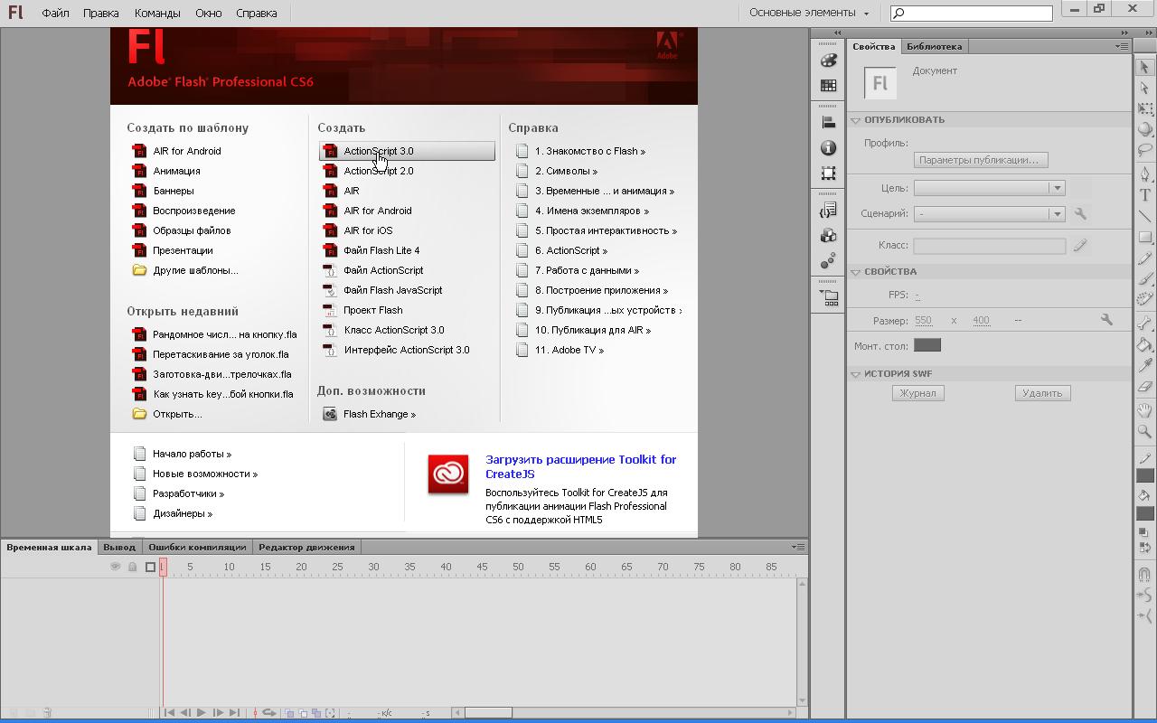The width and height of the screenshot is (1157, 723).
Task: Choose the Zoom magnifier tool
Action: 1144,432
